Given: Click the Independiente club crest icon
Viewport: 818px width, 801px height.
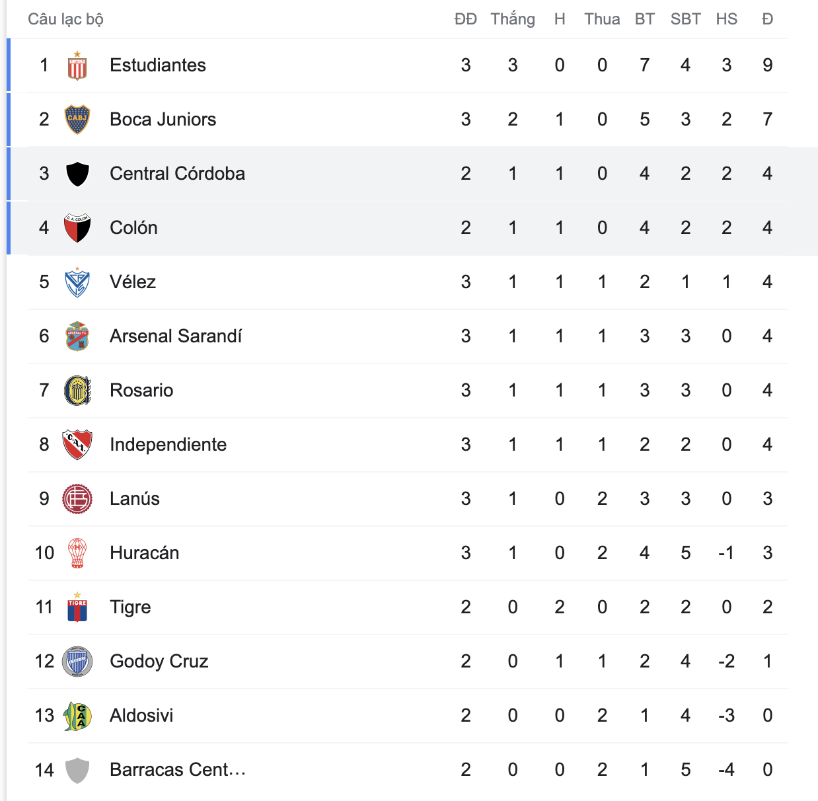Looking at the screenshot, I should coord(77,445).
